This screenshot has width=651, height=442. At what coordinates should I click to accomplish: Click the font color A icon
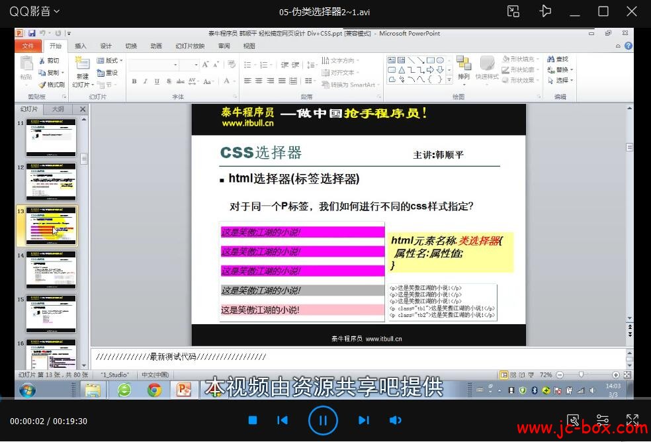coord(227,81)
